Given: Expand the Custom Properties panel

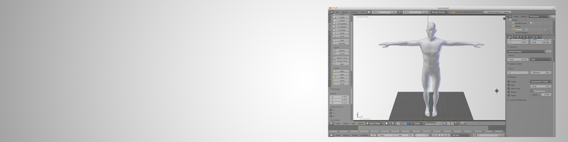Looking at the screenshot, I should tap(518, 100).
